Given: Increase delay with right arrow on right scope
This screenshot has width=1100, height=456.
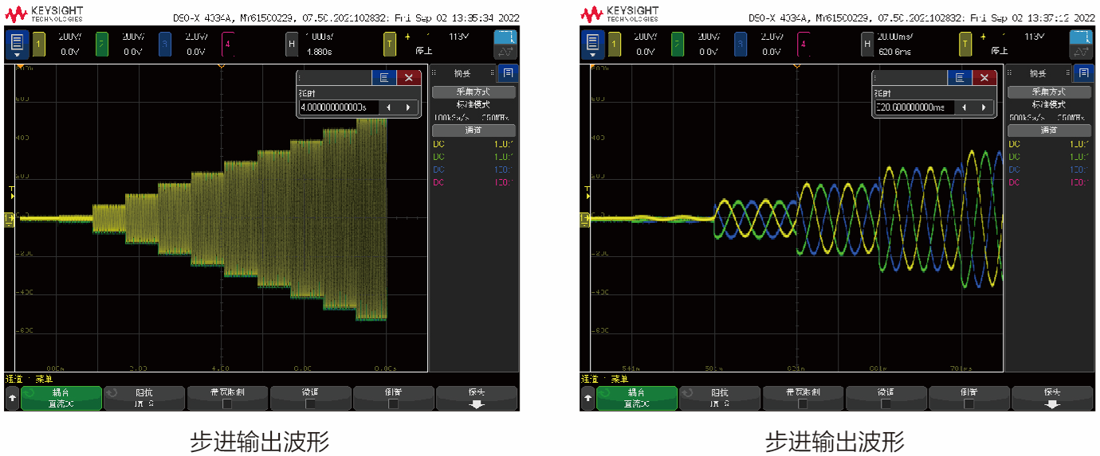Looking at the screenshot, I should coord(984,107).
